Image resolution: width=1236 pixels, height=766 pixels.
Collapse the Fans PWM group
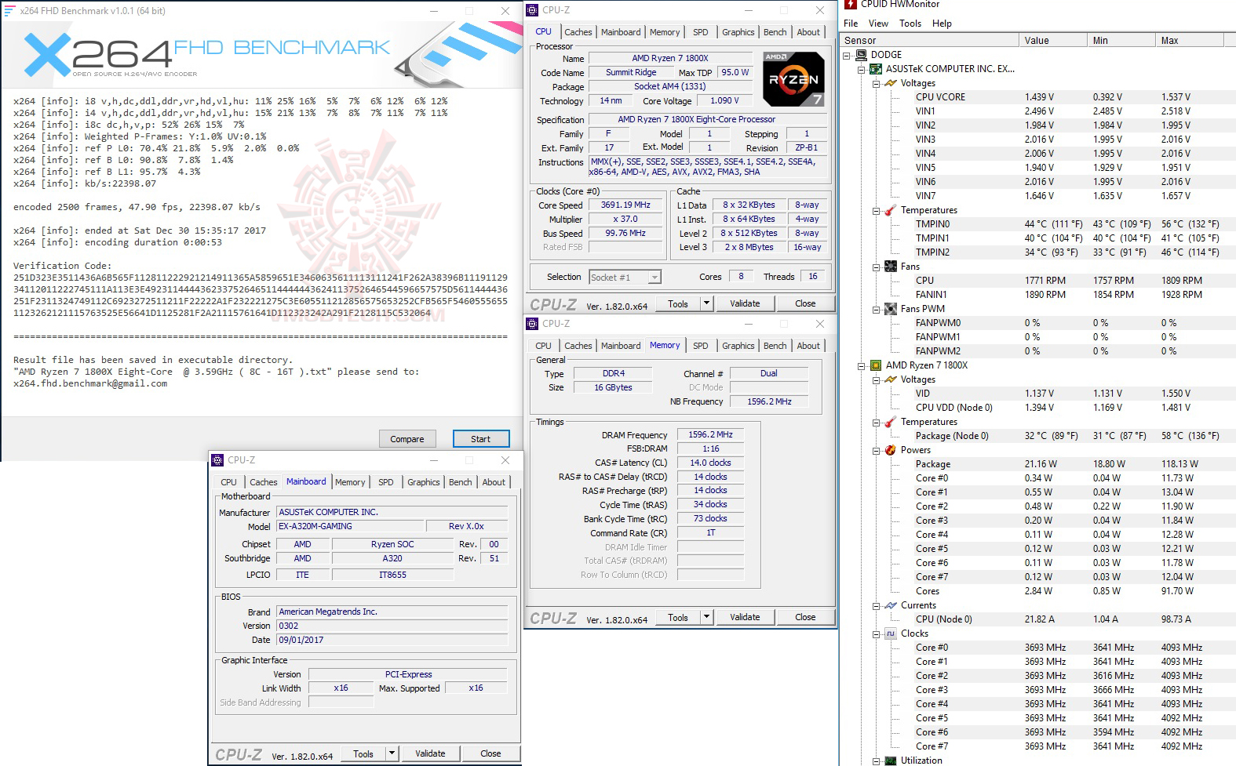pos(877,310)
